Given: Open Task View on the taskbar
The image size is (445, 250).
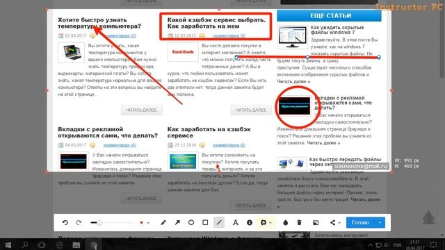Looking at the screenshot, I should [x=42, y=244].
